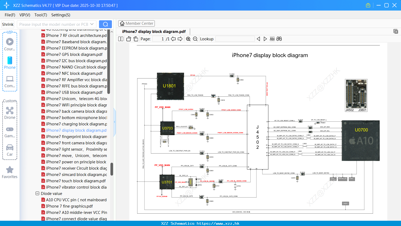Click the Shrink button
The width and height of the screenshot is (401, 226).
pyautogui.click(x=8, y=24)
